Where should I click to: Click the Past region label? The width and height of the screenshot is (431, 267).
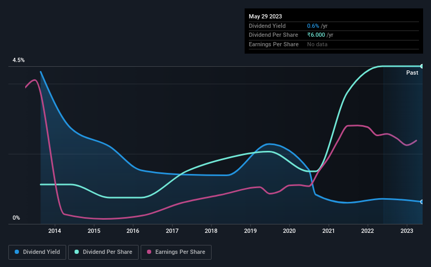point(412,73)
